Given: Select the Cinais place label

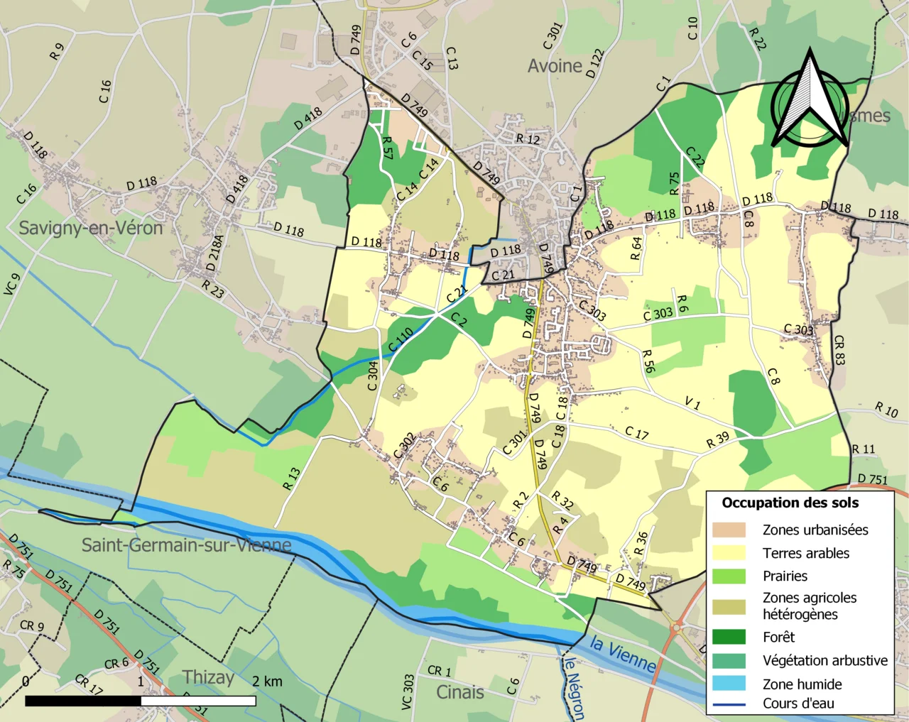Looking at the screenshot, I should [459, 692].
